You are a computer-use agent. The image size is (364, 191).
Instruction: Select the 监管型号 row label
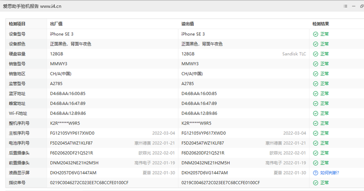pos(17,84)
